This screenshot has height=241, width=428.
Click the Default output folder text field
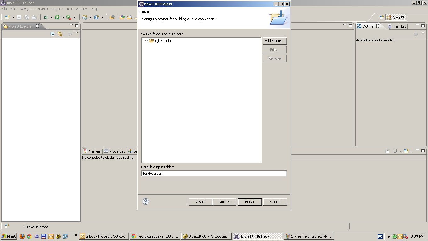[x=214, y=173]
